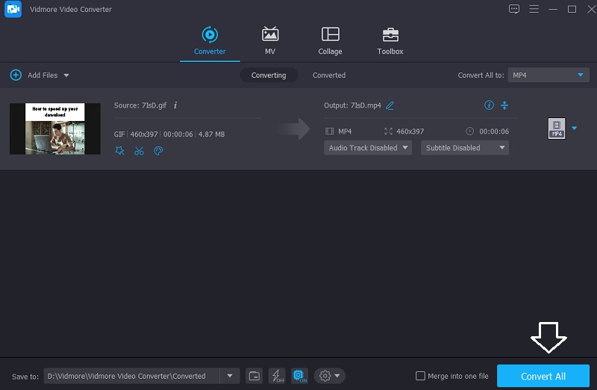Switch to the Toolbox tab

click(390, 41)
